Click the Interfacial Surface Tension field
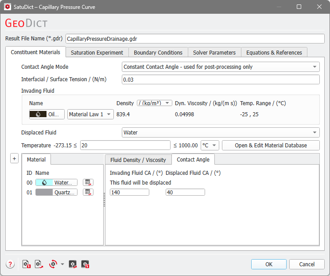 click(221, 79)
